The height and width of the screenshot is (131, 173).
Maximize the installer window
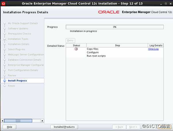point(166,4)
